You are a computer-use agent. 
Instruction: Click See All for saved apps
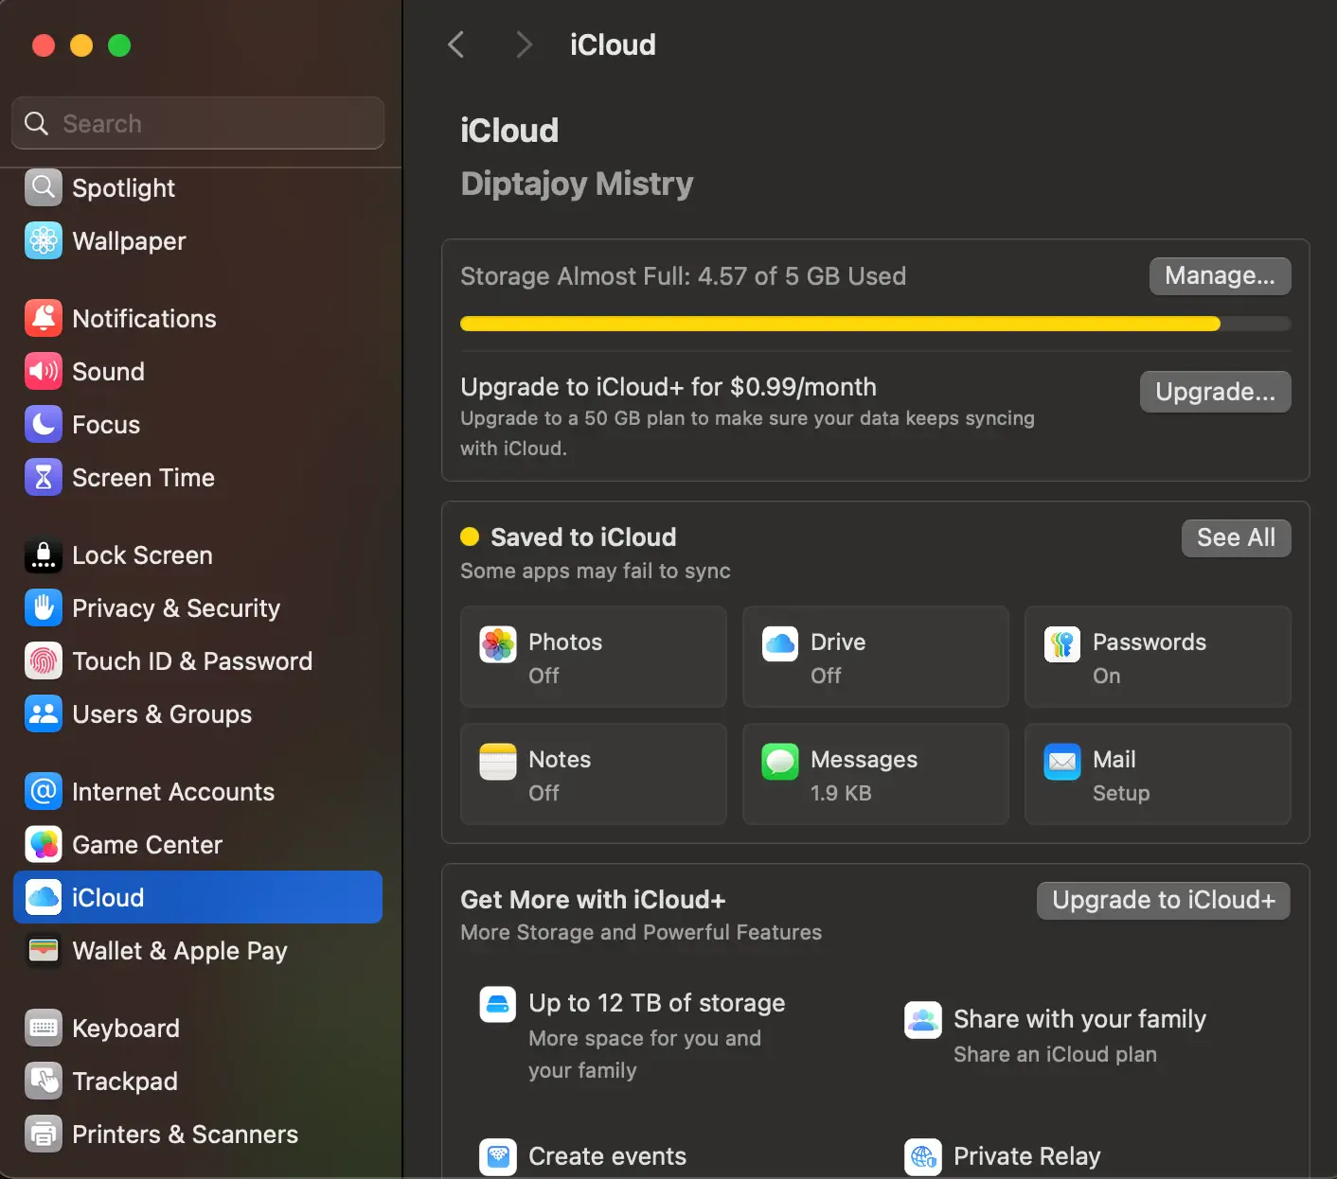[1236, 537]
